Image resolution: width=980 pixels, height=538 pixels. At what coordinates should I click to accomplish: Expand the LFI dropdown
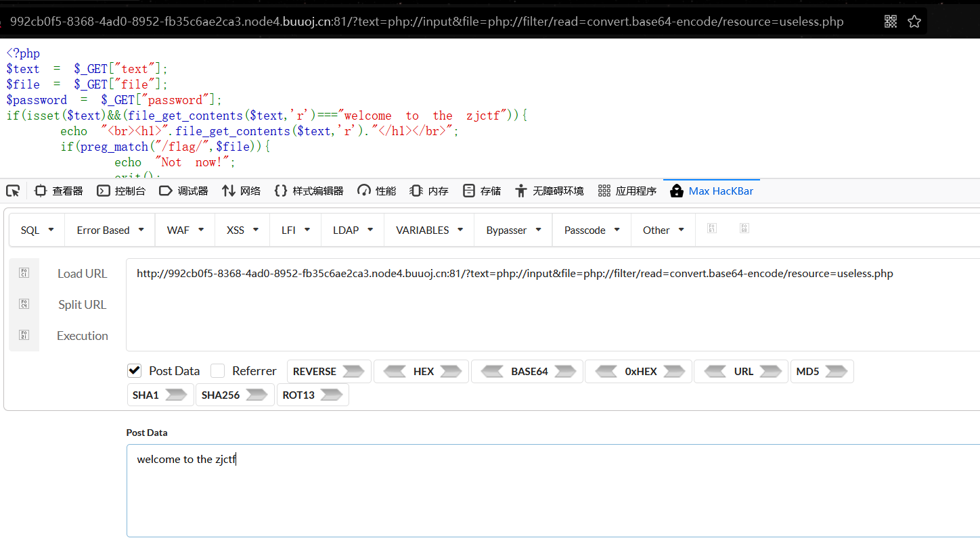pyautogui.click(x=296, y=230)
